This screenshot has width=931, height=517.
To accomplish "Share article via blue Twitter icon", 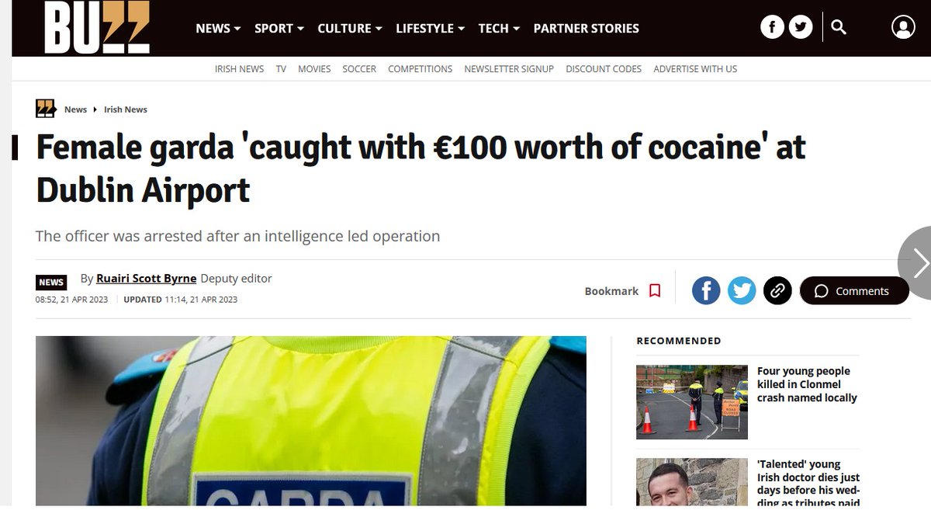I will (x=742, y=290).
